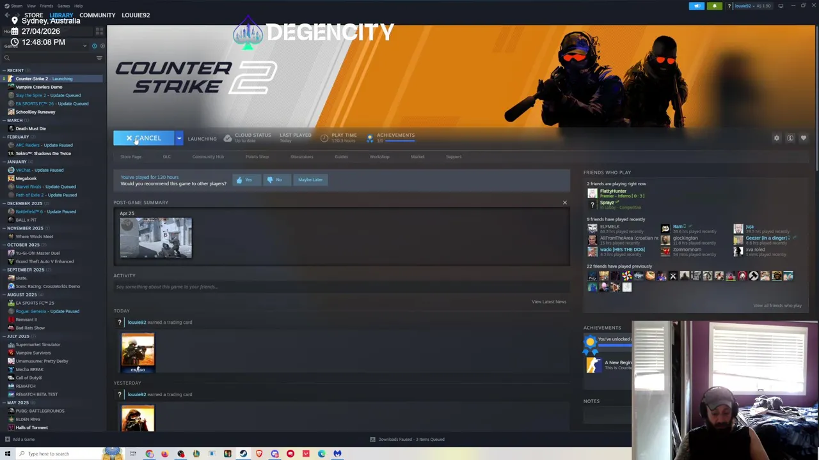Screen dimensions: 819x460
Task: Open Downloads Paused status bar
Action: tap(408, 440)
